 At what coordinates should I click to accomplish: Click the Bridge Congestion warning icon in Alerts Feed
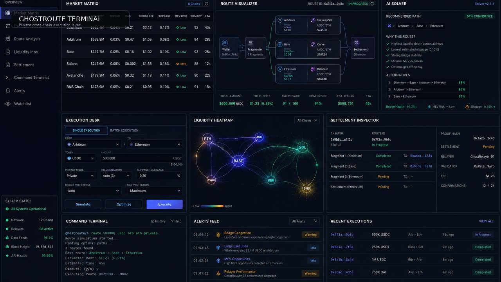coord(218,235)
